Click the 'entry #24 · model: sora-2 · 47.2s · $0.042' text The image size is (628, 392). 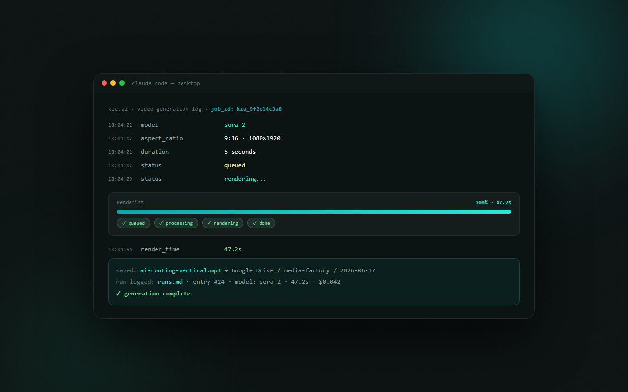point(266,282)
